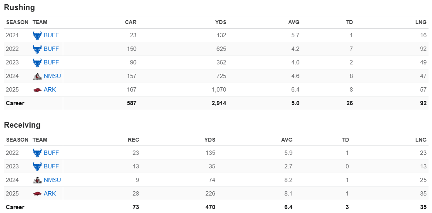This screenshot has width=432, height=213.
Task: Select the Rushing section heading
Action: (19, 7)
